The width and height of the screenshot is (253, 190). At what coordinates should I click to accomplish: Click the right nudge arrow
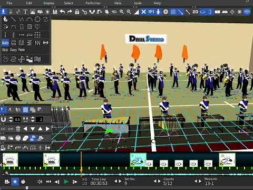[47, 129]
